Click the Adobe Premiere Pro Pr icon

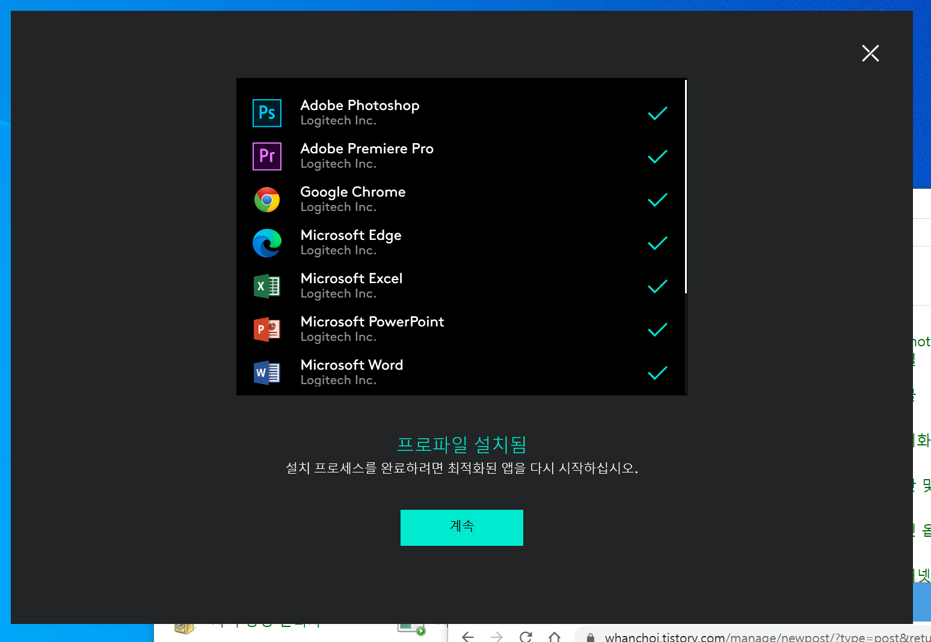pyautogui.click(x=267, y=156)
